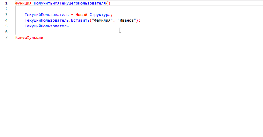Click line number 1 in the gutter
Screen dimensions: 263x137
tap(6, 3)
